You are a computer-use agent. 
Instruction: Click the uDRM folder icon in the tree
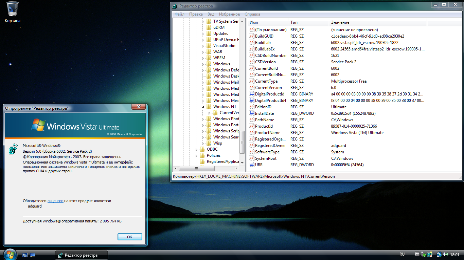pos(209,27)
